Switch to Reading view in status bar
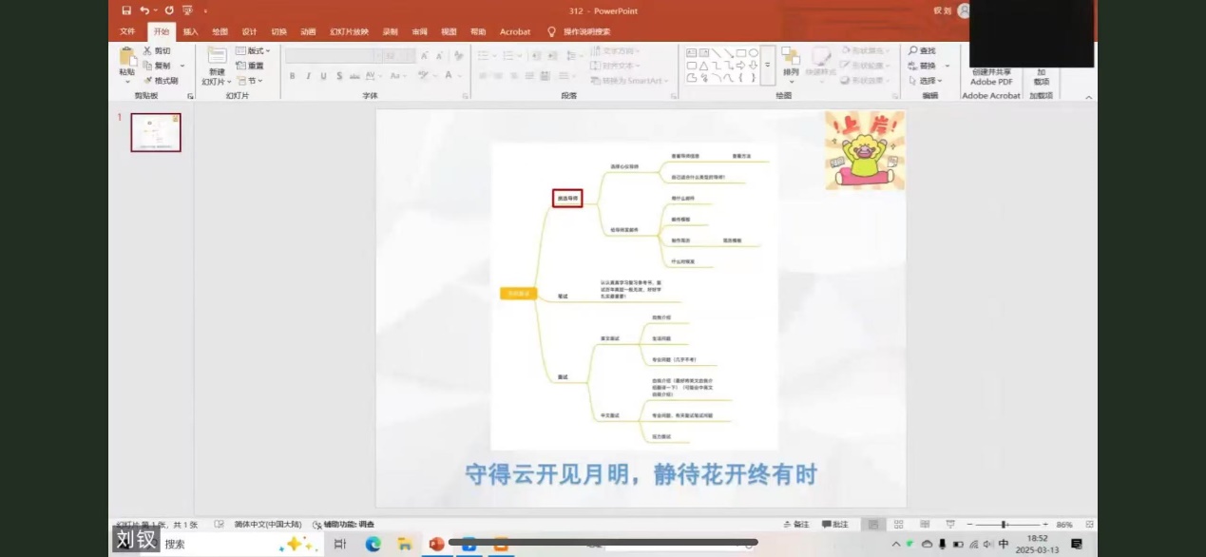 (x=924, y=525)
